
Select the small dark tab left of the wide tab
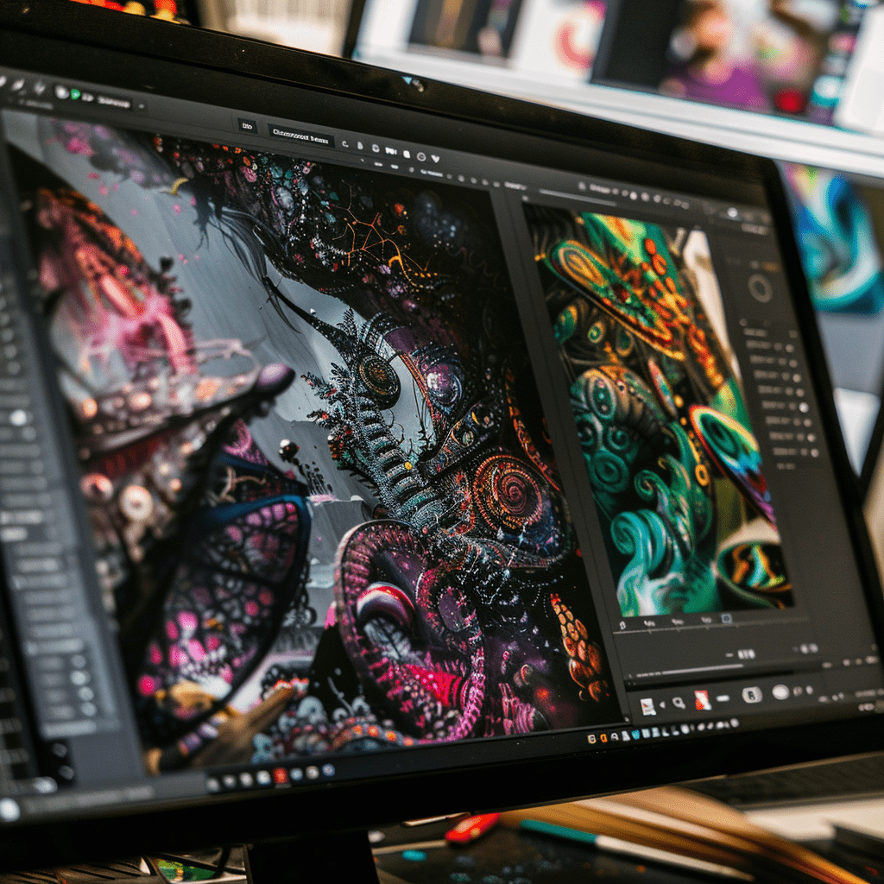[x=248, y=127]
